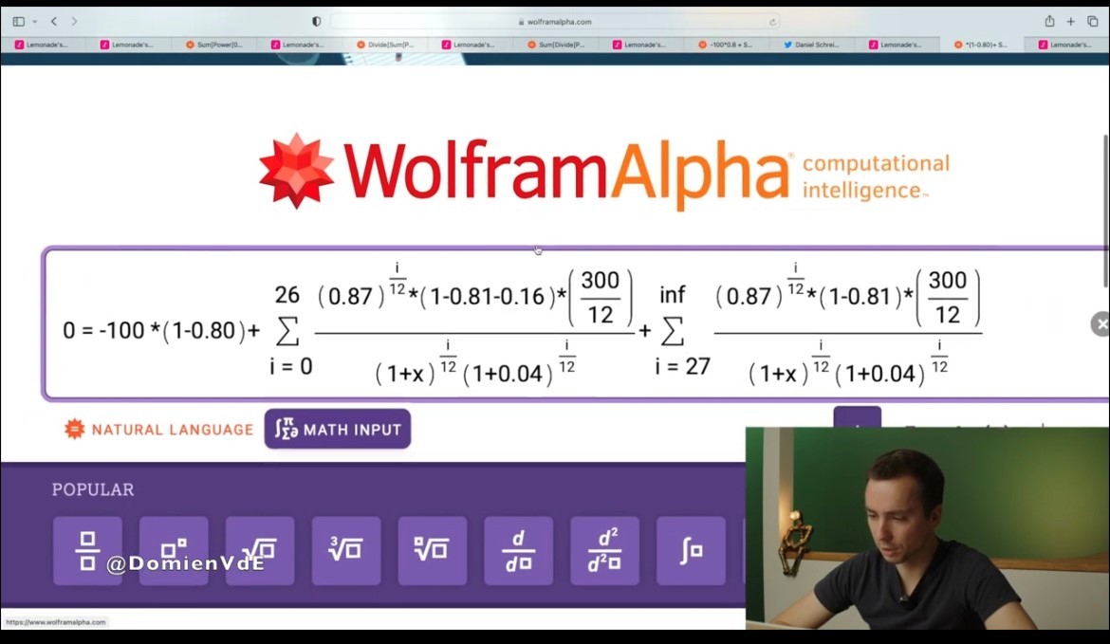This screenshot has height=644, width=1110.
Task: Click inside the equation input field
Action: click(569, 324)
